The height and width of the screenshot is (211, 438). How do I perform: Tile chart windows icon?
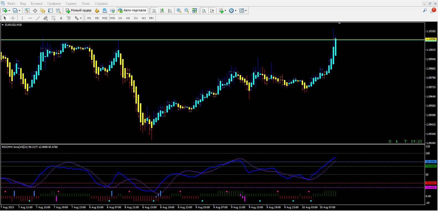point(194,11)
